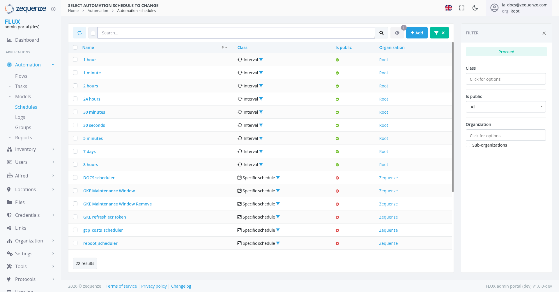Click the Add button
The height and width of the screenshot is (292, 559).
[417, 33]
